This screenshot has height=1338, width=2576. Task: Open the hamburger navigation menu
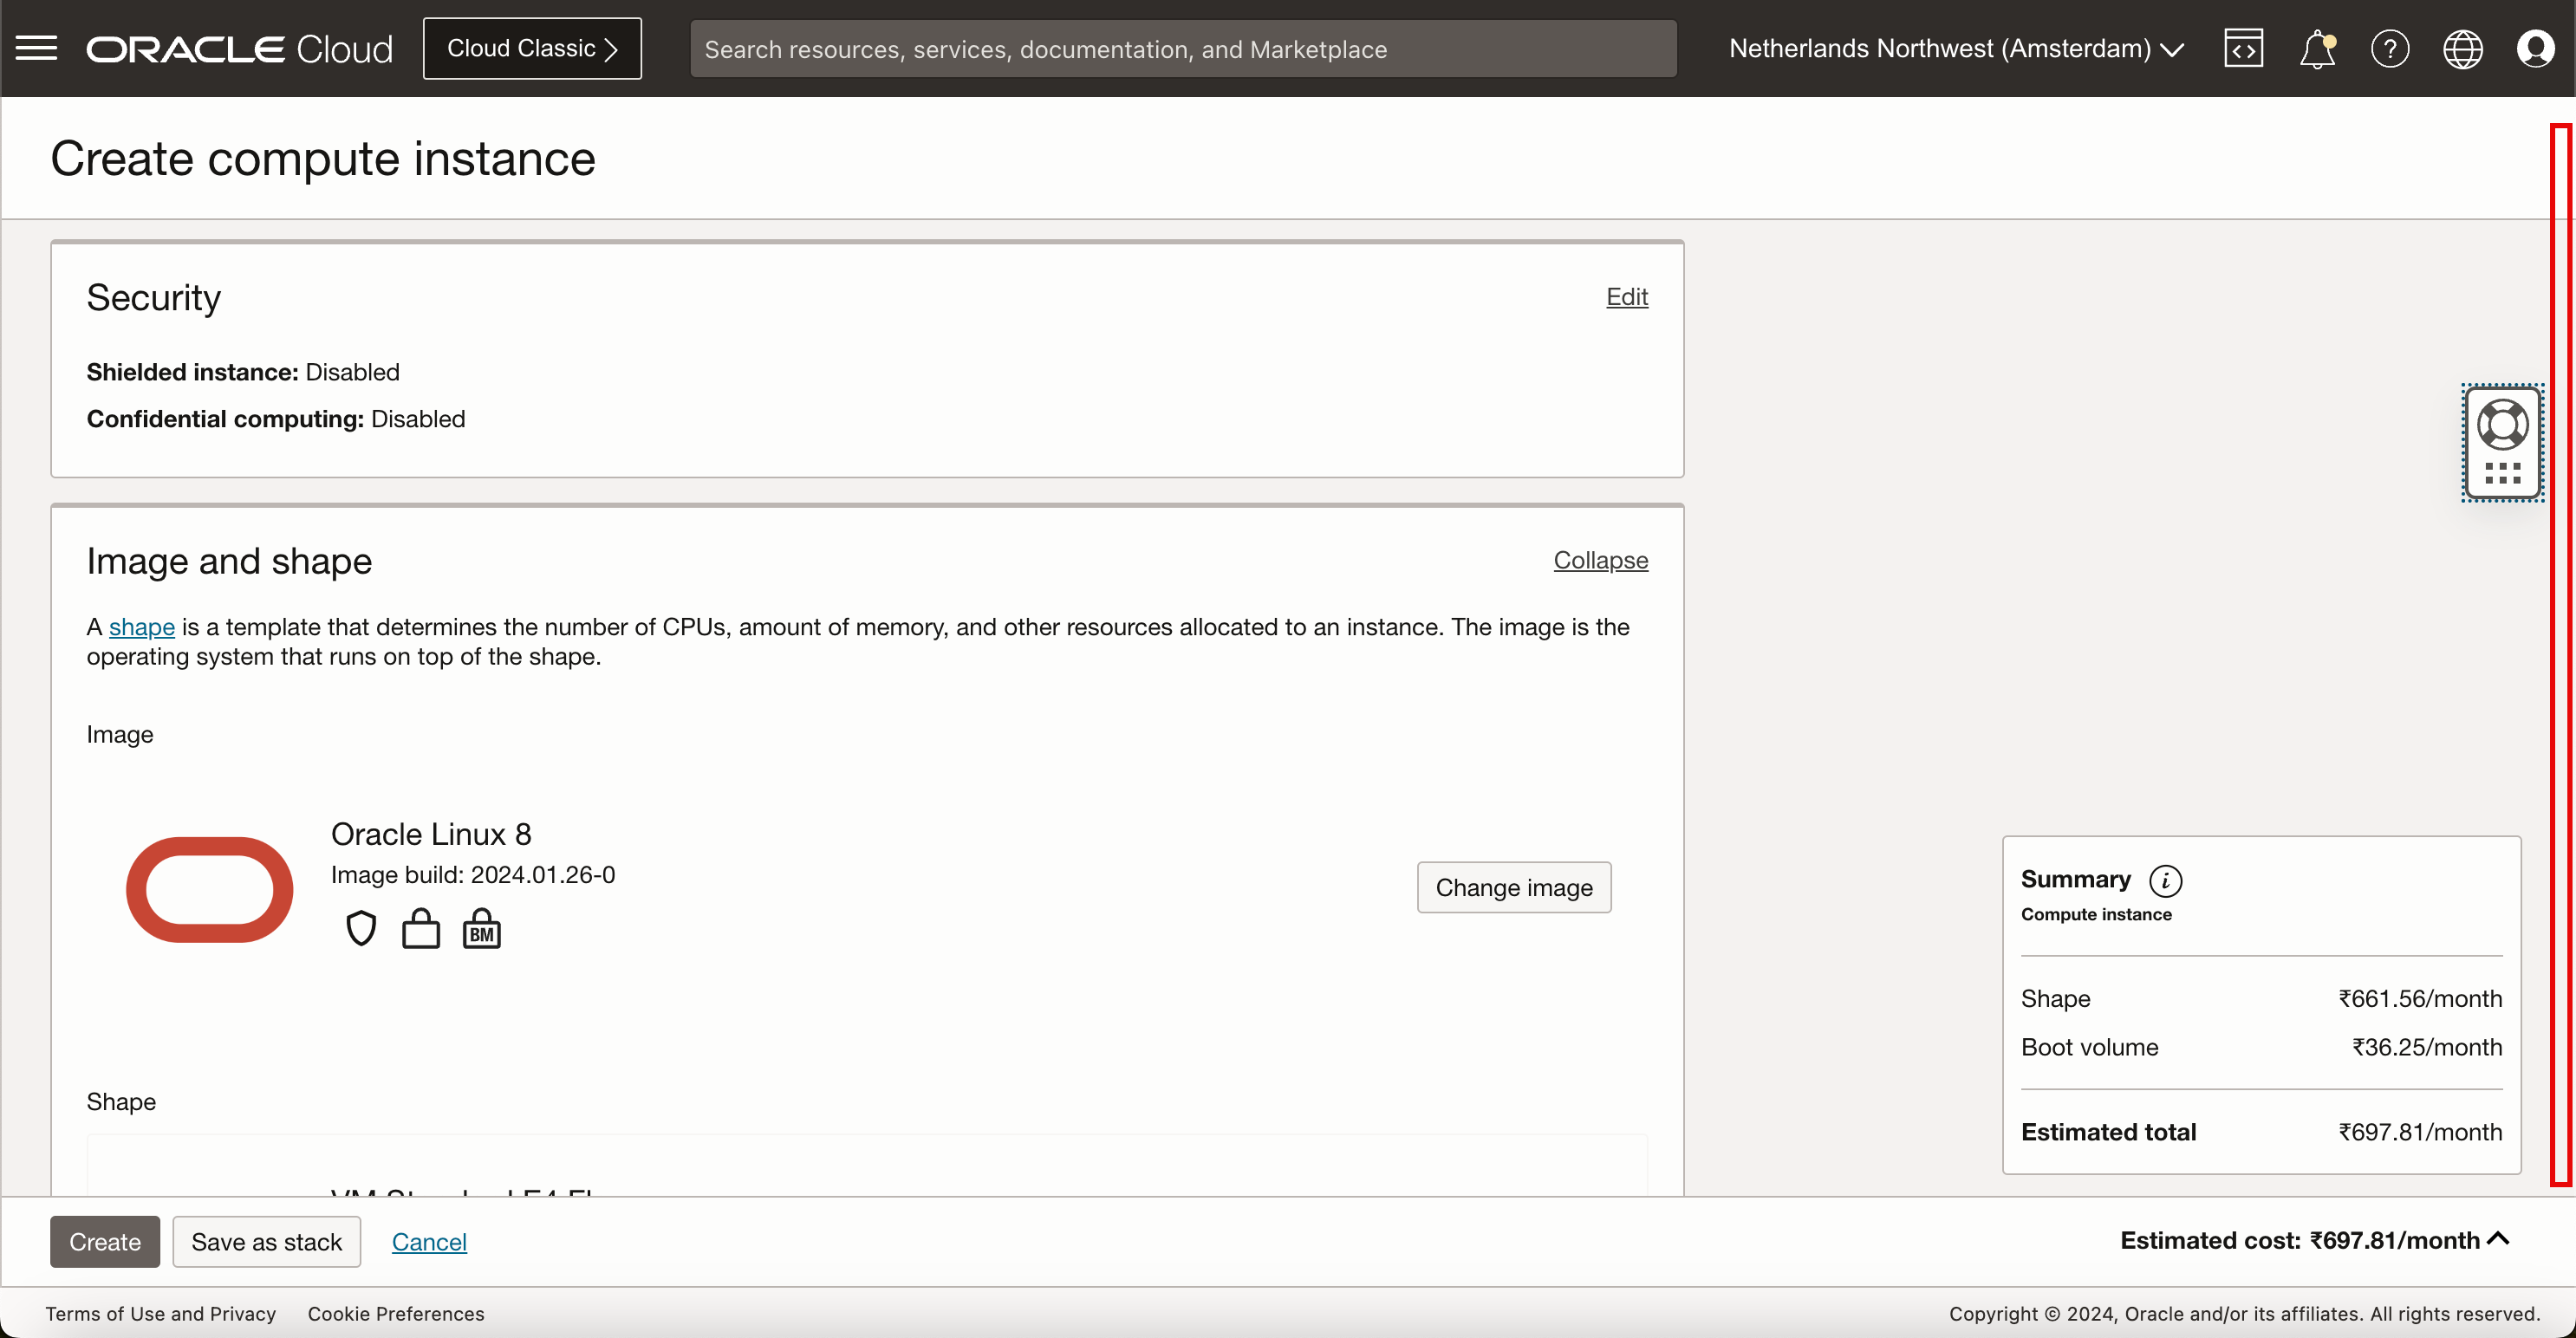37,48
